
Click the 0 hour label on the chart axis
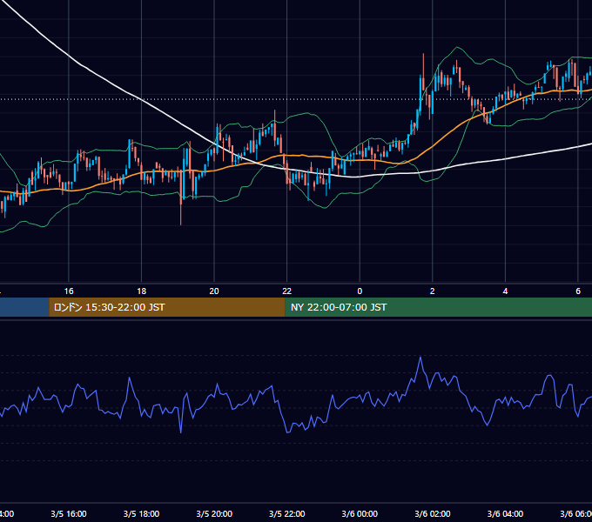click(360, 291)
